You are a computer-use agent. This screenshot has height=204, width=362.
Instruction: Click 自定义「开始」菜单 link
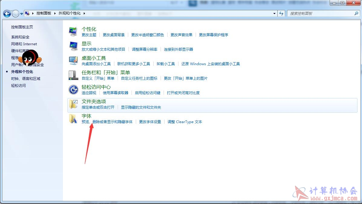pos(98,78)
